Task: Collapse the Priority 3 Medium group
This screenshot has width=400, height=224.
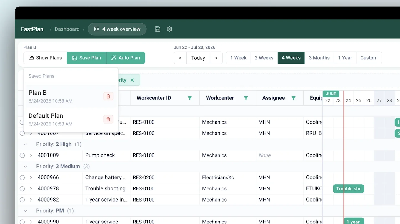Action: [25, 167]
